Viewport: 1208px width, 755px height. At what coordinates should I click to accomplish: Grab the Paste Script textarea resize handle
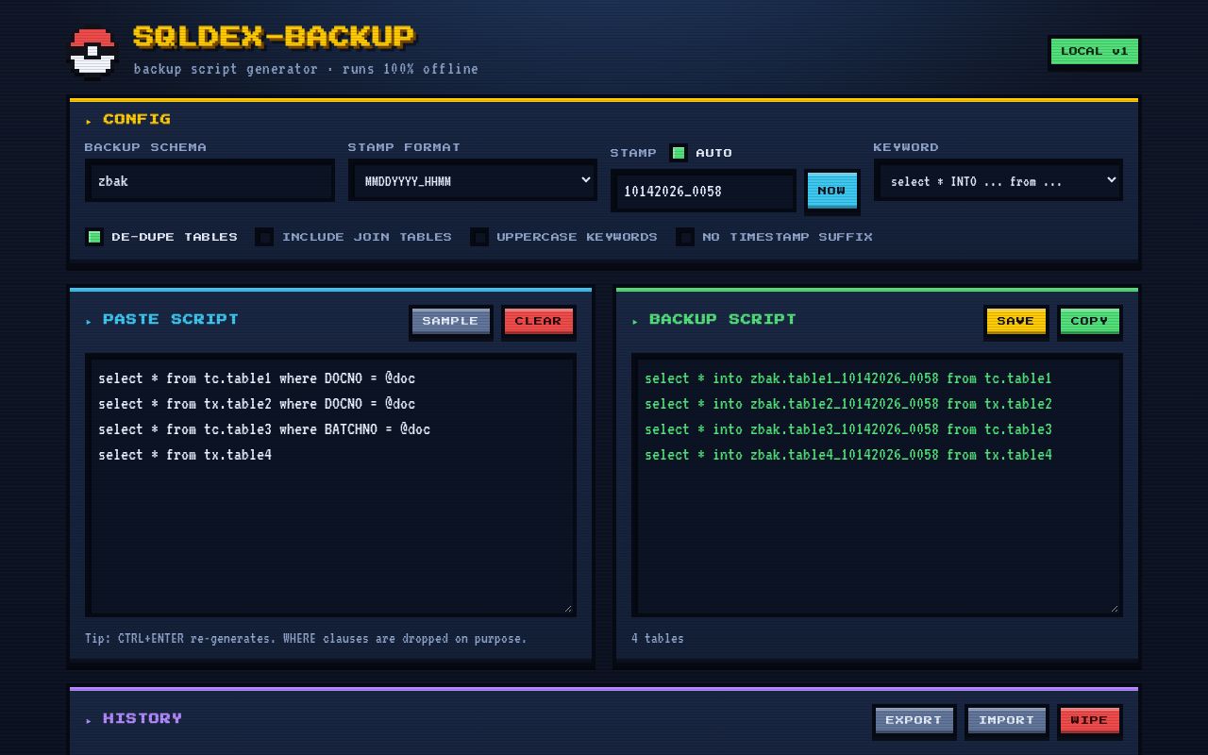(x=568, y=609)
